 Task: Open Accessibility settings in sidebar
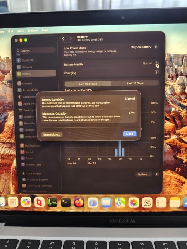pyautogui.click(x=28, y=90)
